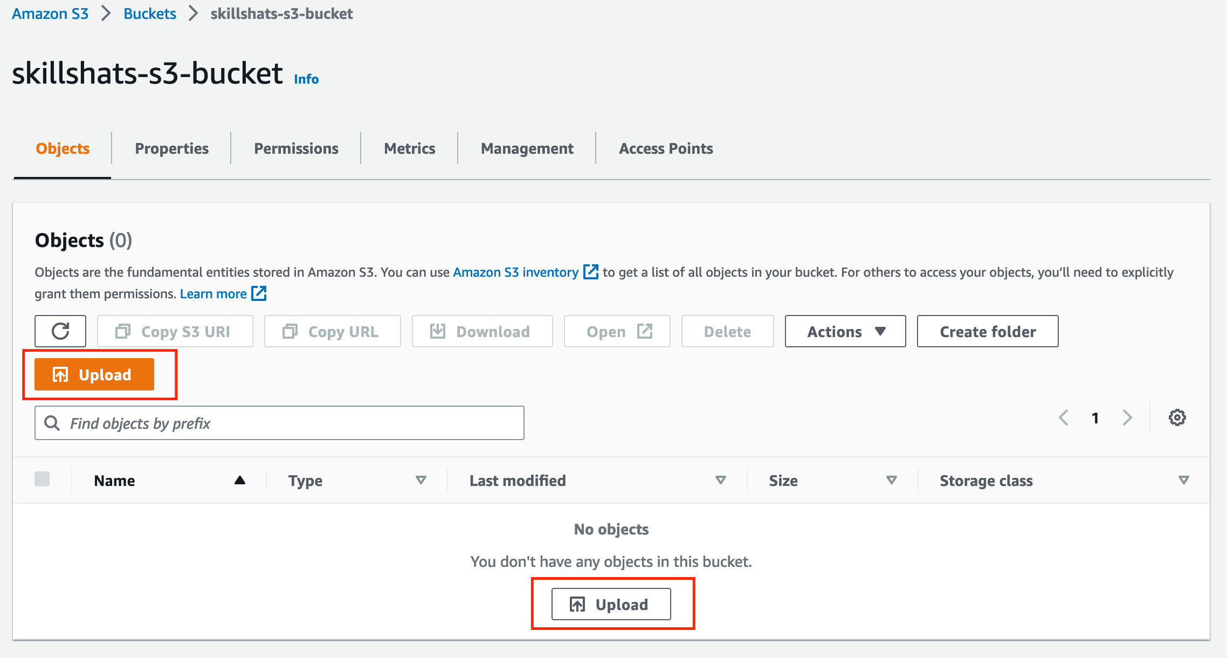The height and width of the screenshot is (658, 1227).
Task: Click page number 1 in pagination
Action: coord(1095,418)
